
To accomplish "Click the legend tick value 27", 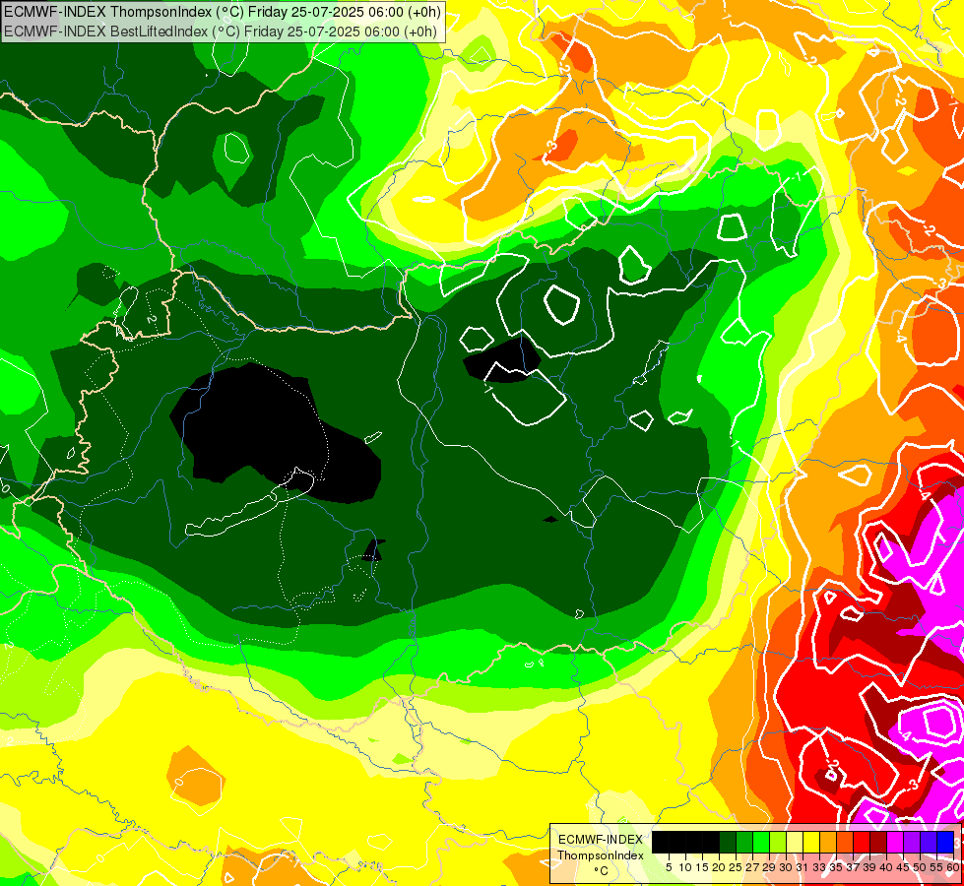I will click(x=752, y=867).
